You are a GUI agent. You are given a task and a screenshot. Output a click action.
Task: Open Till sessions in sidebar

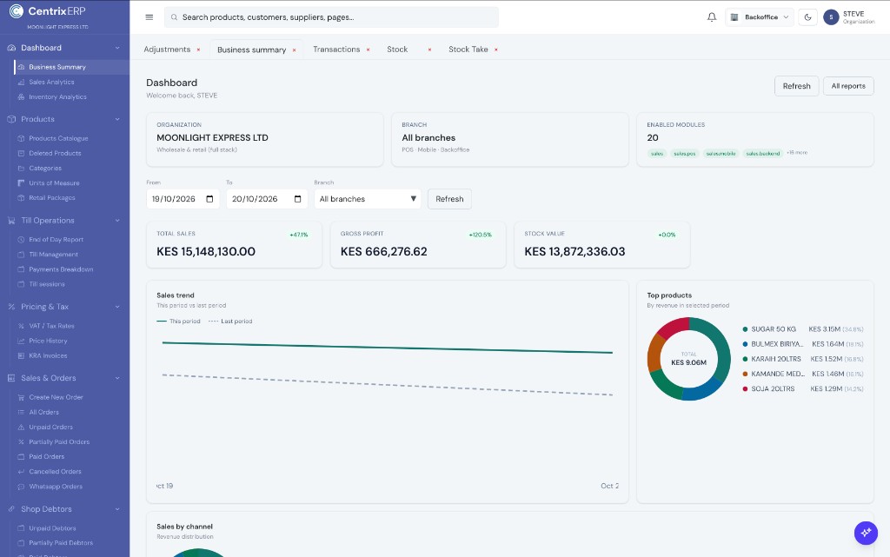(47, 284)
